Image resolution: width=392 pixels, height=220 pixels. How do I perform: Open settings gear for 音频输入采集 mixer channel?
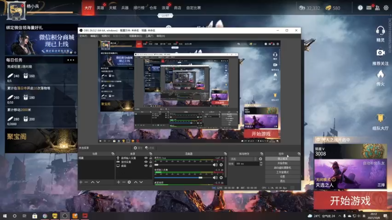[x=221, y=177]
